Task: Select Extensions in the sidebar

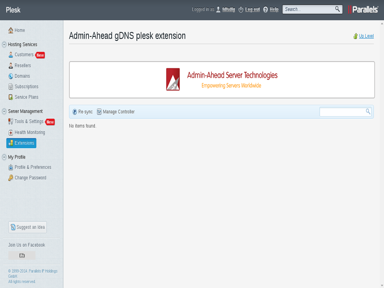Action: click(x=21, y=143)
